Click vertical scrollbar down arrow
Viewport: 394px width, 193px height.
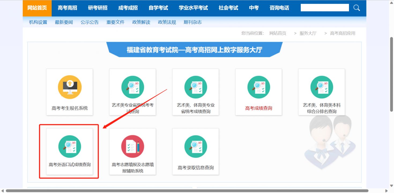coord(391,186)
